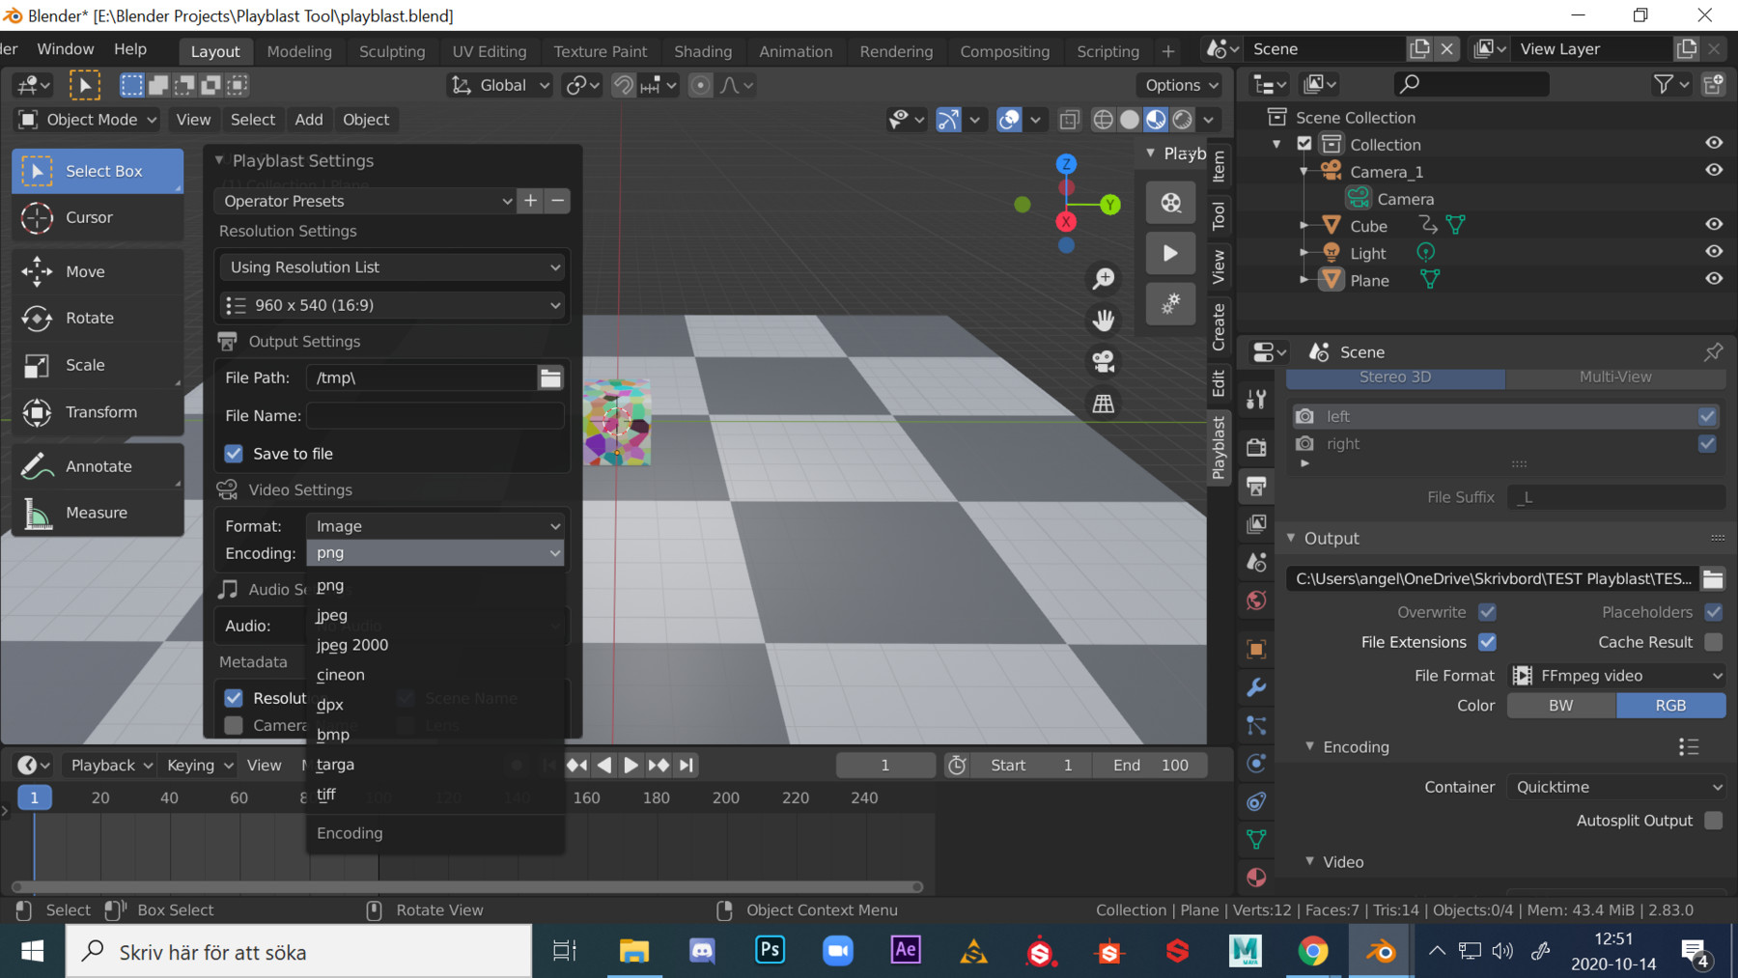1738x978 pixels.
Task: Open the Render properties camera tab
Action: (x=1256, y=447)
